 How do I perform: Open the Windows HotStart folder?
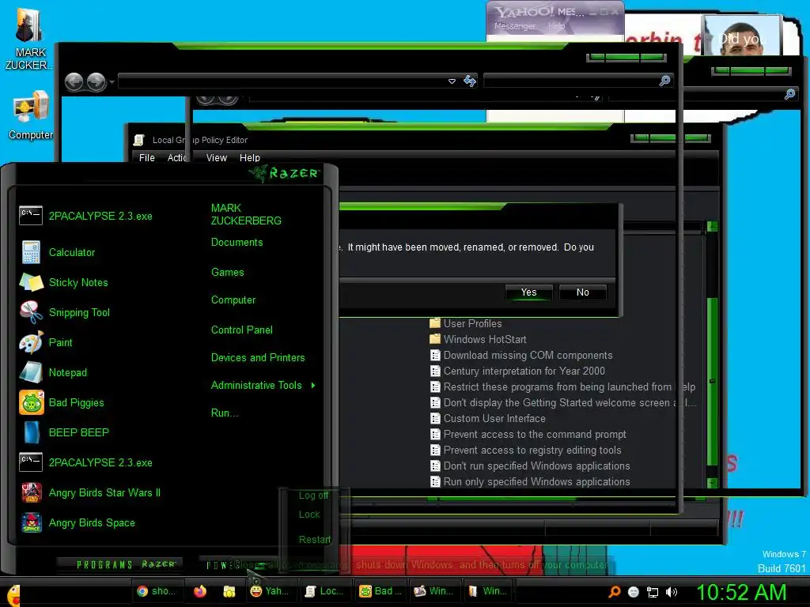tap(478, 339)
